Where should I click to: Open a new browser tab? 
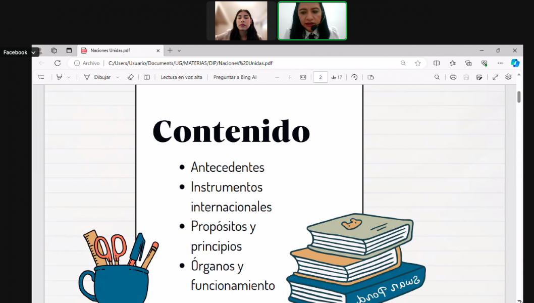click(x=170, y=50)
